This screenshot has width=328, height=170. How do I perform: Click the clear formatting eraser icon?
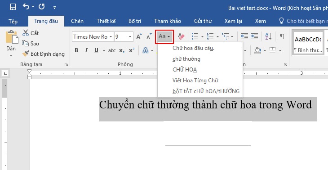181,36
